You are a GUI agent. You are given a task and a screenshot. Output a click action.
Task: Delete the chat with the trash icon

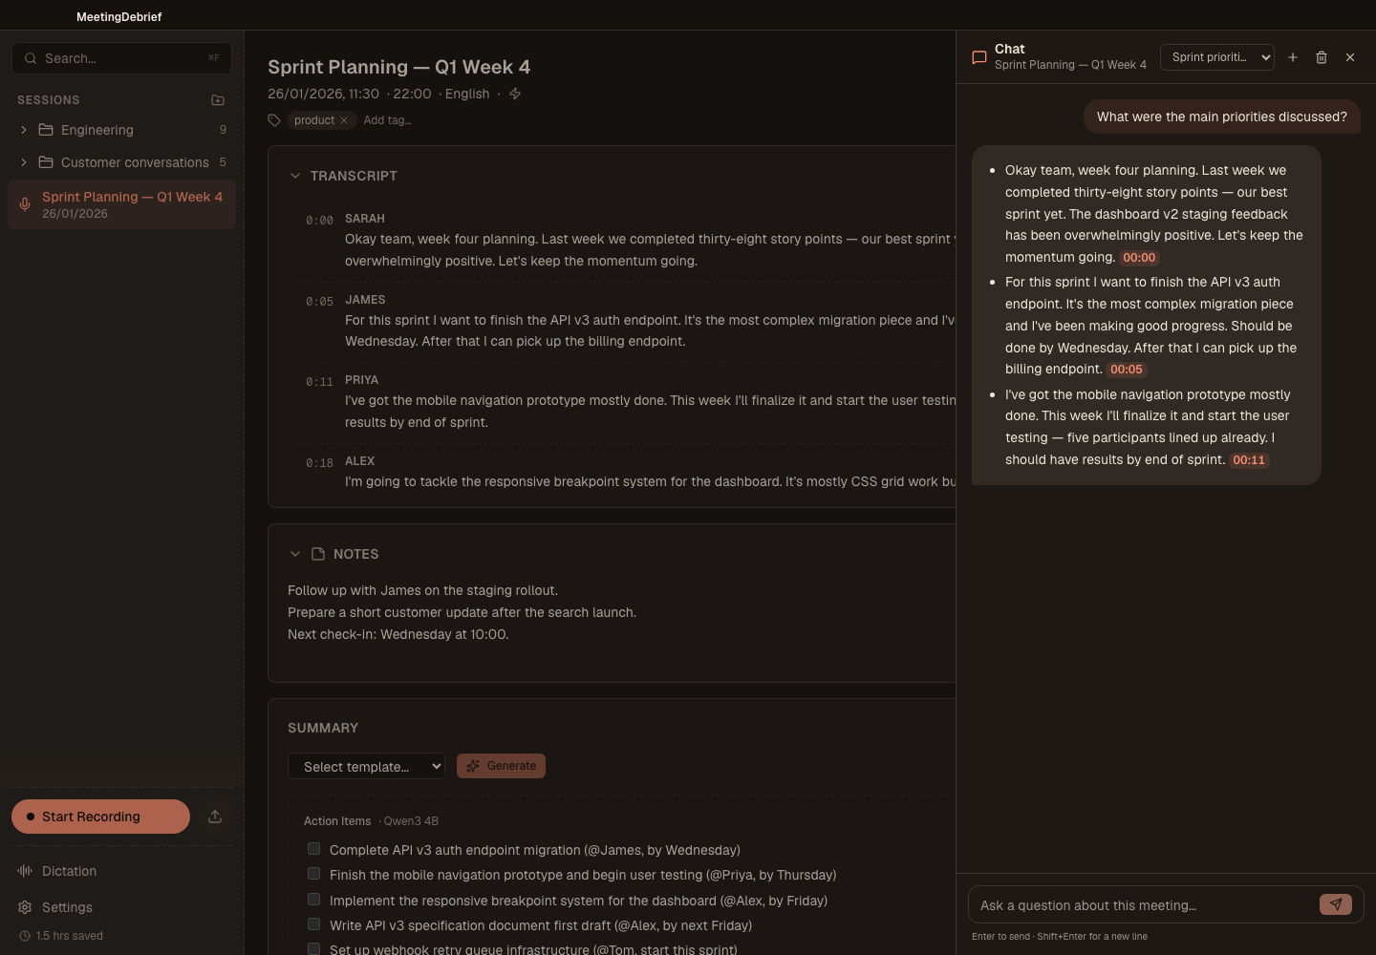tap(1322, 57)
